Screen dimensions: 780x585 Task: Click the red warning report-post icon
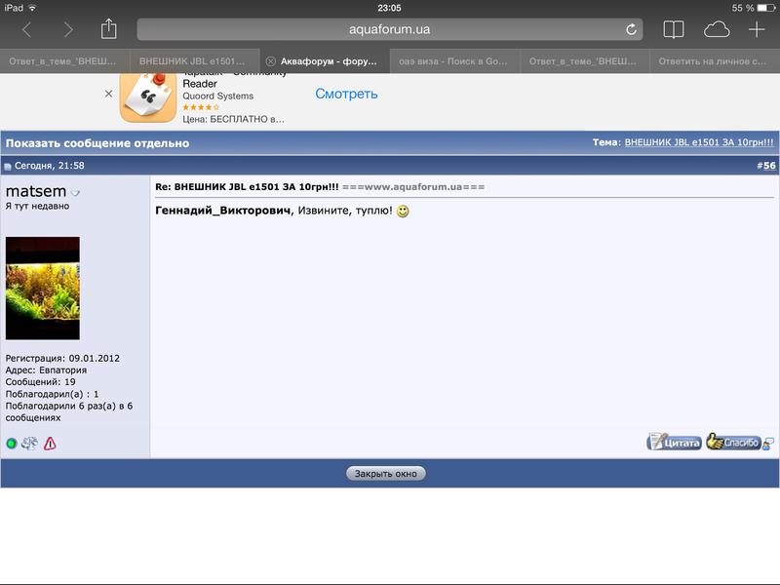click(x=50, y=443)
